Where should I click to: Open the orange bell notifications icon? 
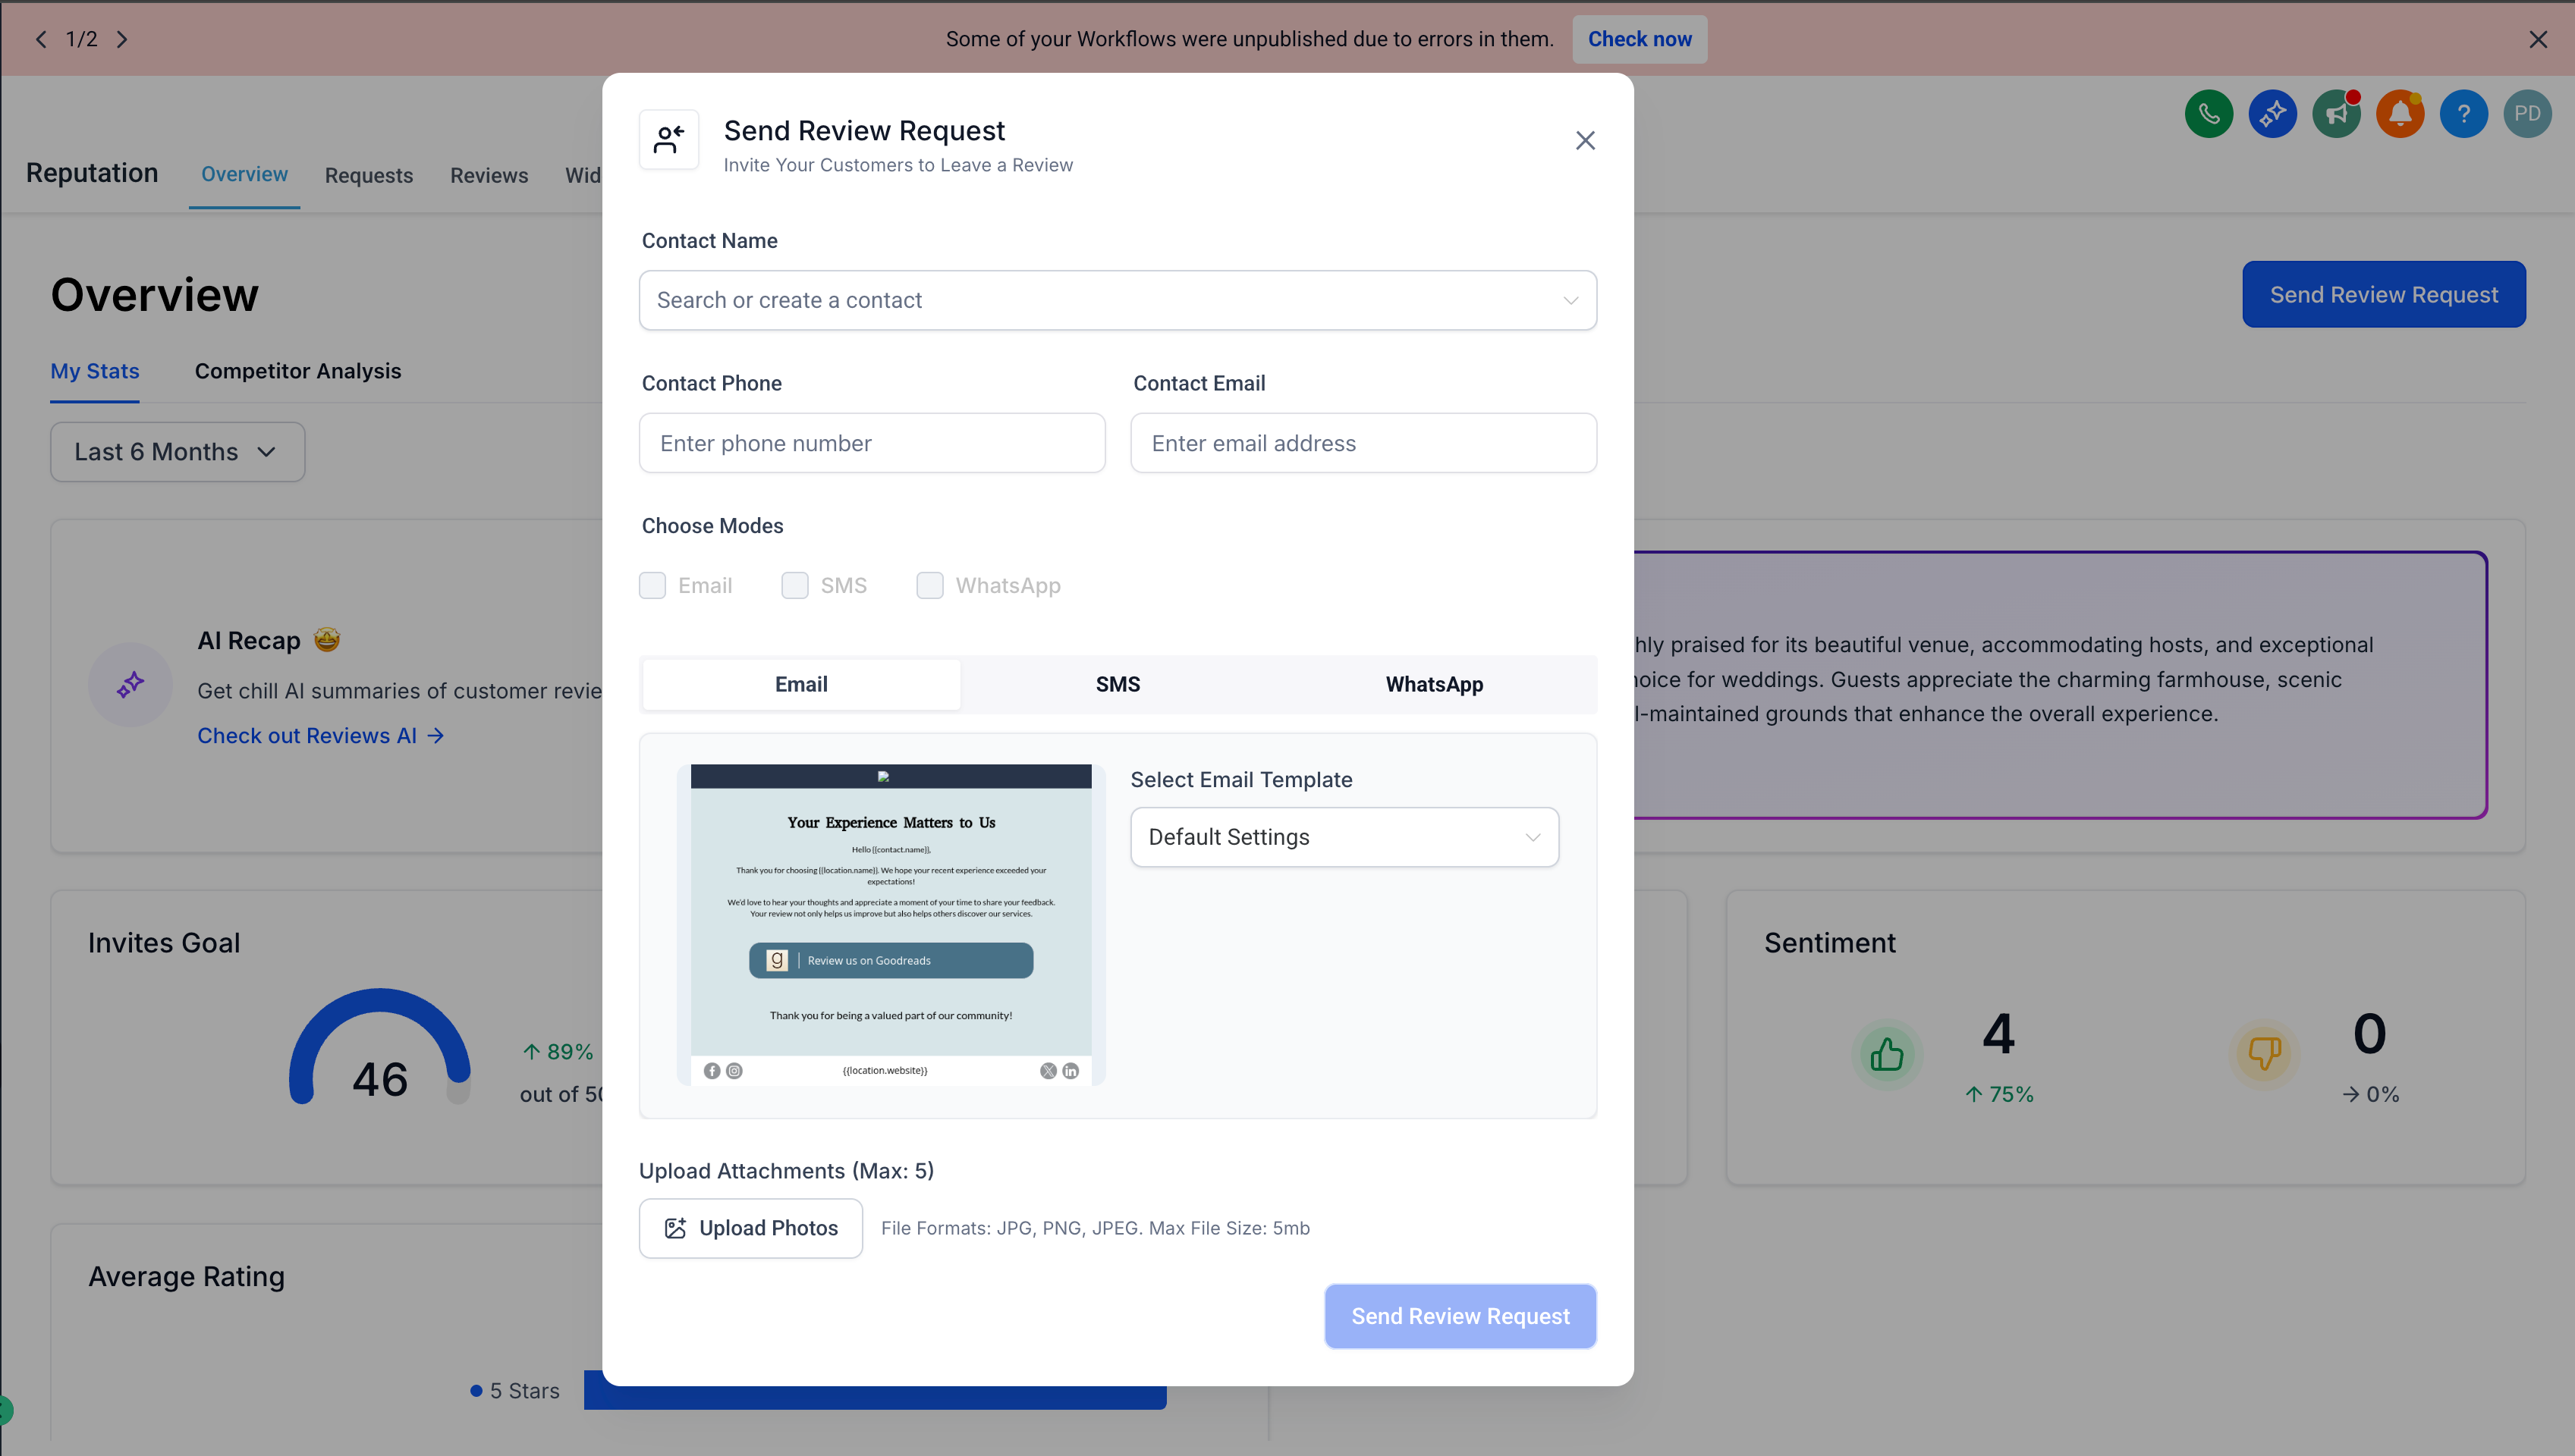[2400, 114]
